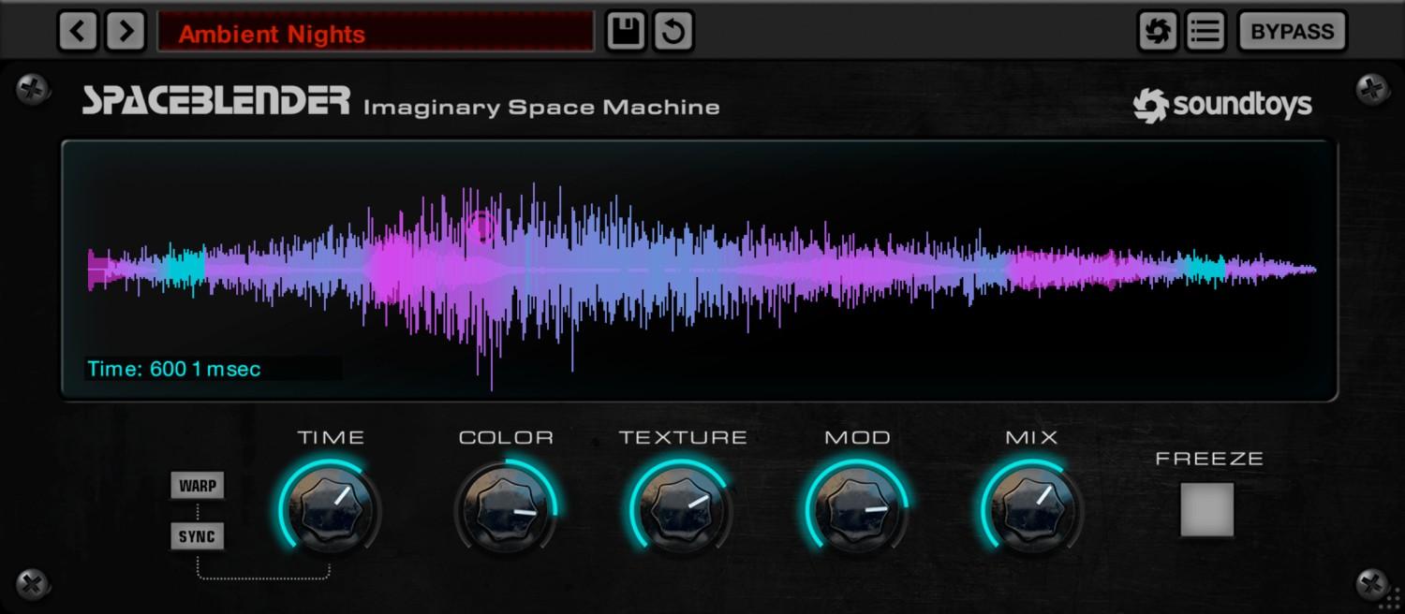Enable WARP mode
The width and height of the screenshot is (1405, 614).
199,485
